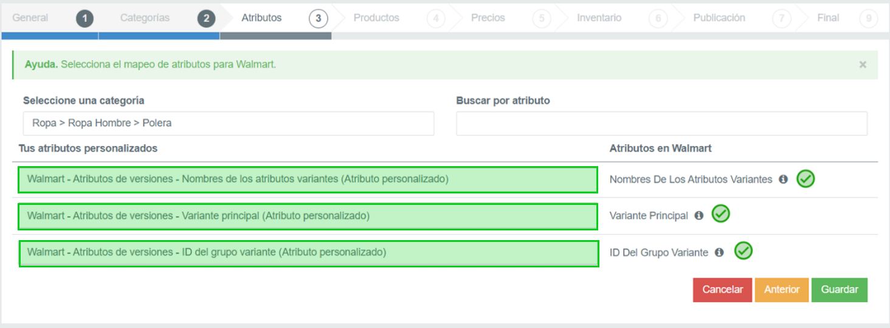Save mapping with Guardar button
This screenshot has width=890, height=328.
pos(840,290)
